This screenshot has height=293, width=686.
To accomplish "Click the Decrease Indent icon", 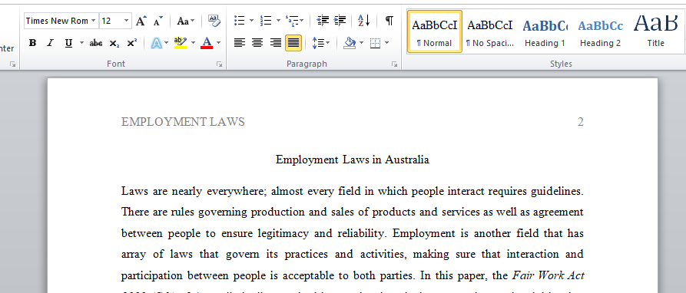I will [323, 21].
